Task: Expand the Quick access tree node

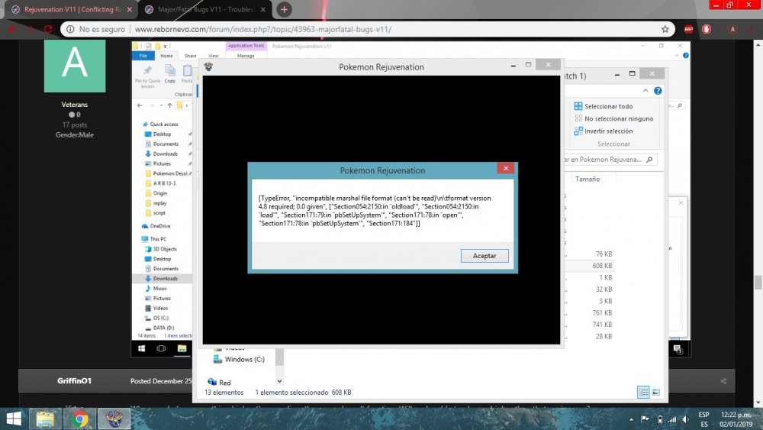Action: [x=137, y=124]
